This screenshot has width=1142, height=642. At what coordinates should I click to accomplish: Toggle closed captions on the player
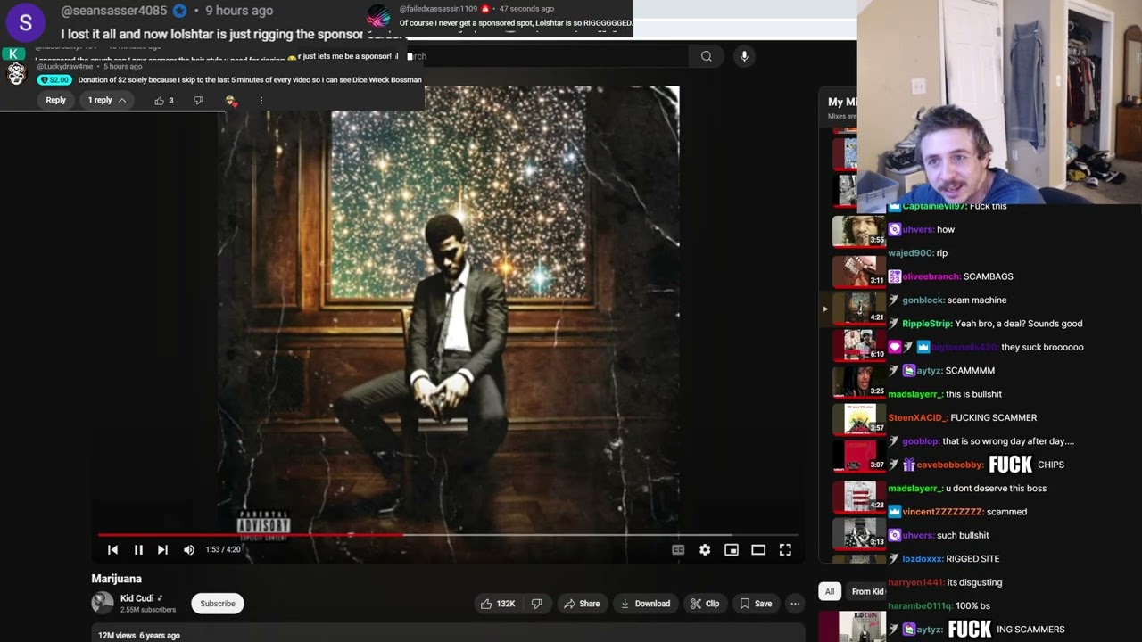coord(678,550)
